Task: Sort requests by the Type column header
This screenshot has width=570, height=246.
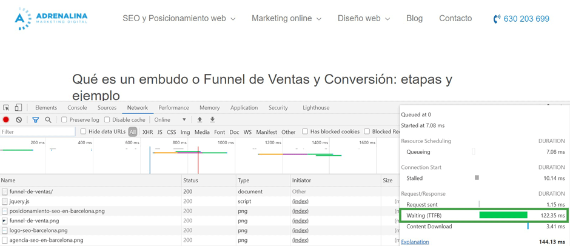Action: pos(263,180)
